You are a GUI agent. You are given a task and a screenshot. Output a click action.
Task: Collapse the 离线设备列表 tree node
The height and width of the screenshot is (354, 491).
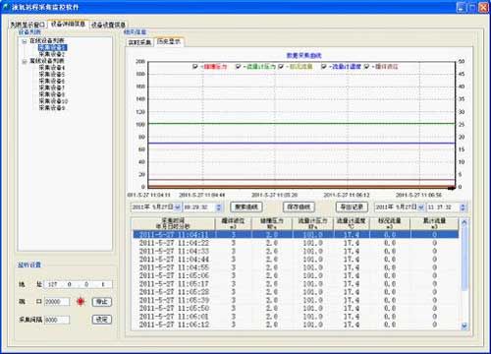click(x=25, y=61)
